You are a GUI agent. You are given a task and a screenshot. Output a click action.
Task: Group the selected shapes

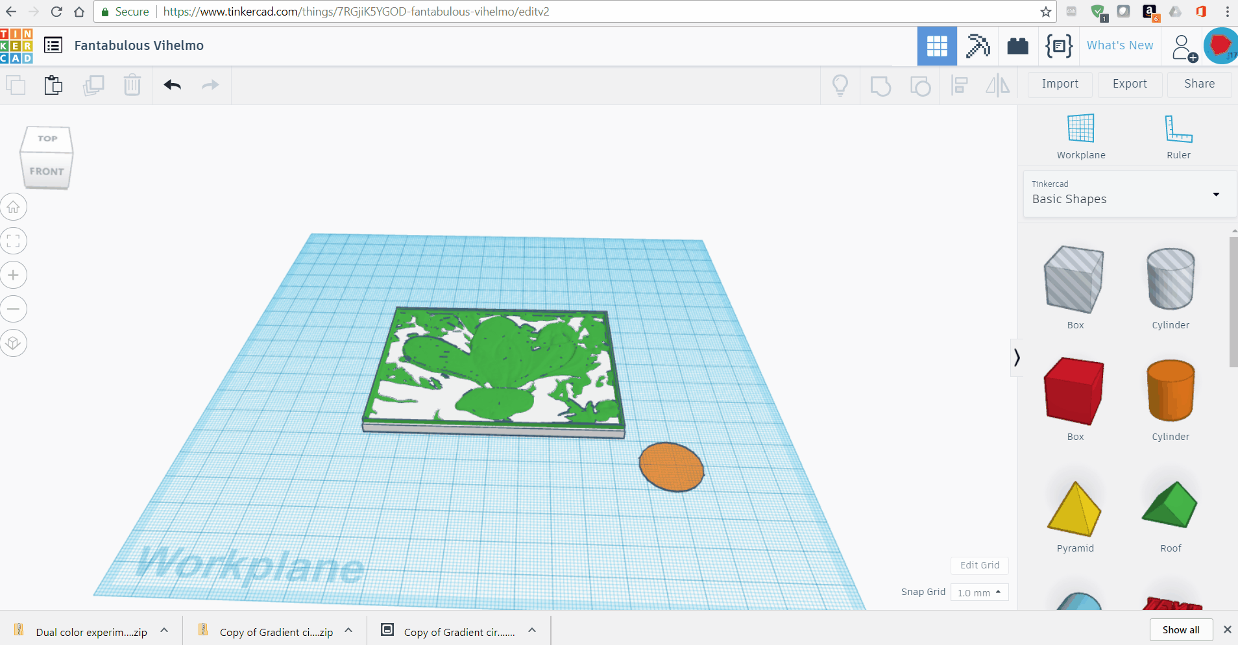(x=880, y=85)
